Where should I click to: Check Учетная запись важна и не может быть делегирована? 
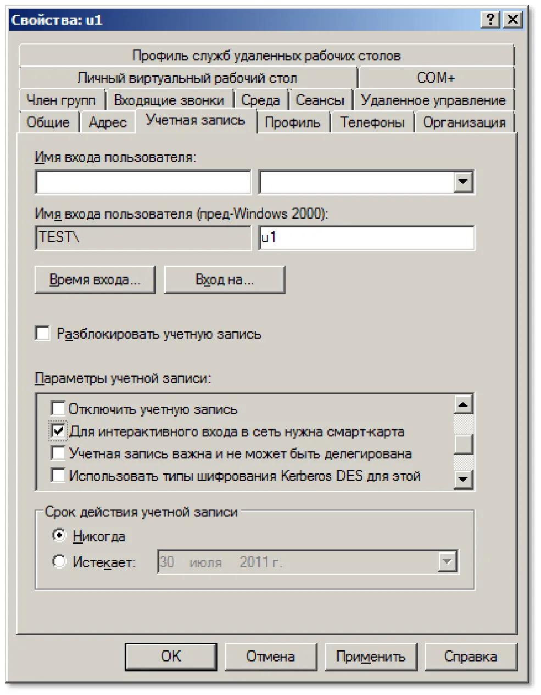pyautogui.click(x=58, y=453)
